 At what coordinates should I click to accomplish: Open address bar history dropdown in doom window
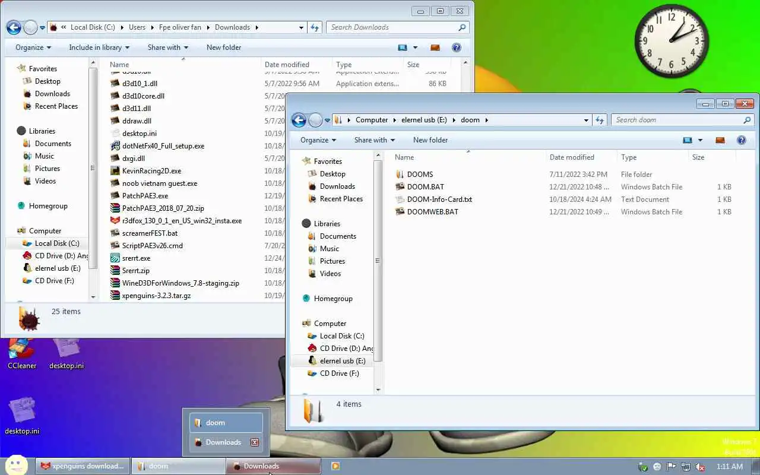(587, 120)
